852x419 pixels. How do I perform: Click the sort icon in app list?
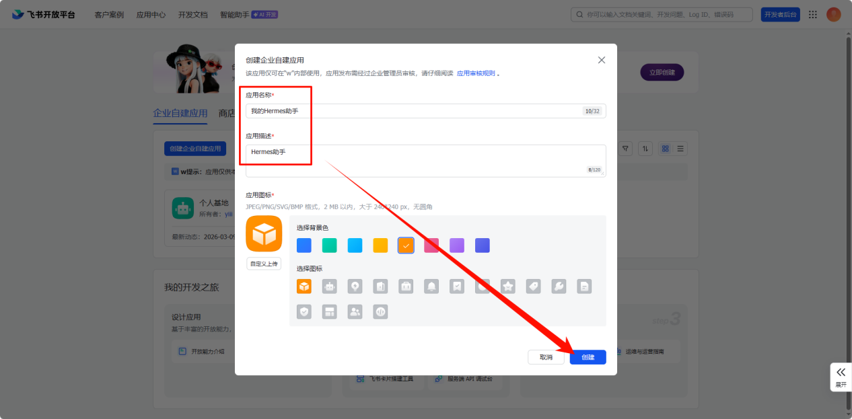click(x=645, y=149)
